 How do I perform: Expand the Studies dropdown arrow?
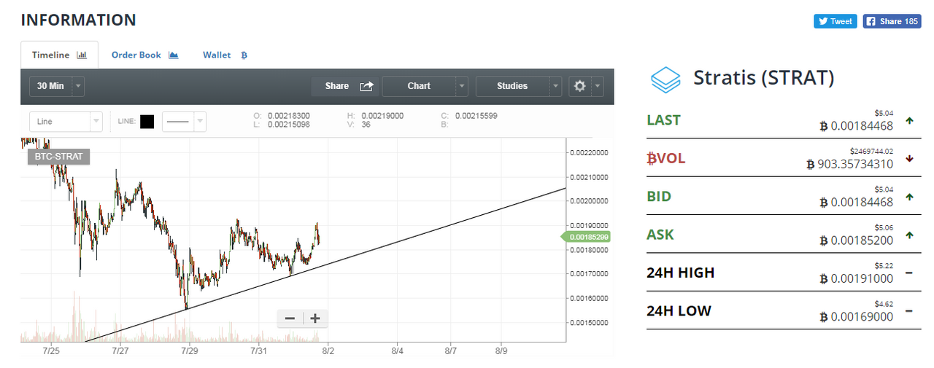point(555,86)
